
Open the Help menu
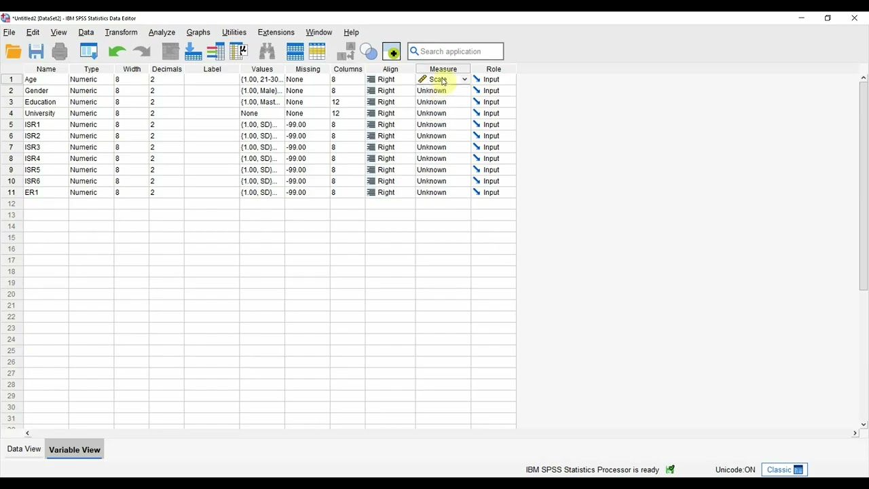[351, 33]
